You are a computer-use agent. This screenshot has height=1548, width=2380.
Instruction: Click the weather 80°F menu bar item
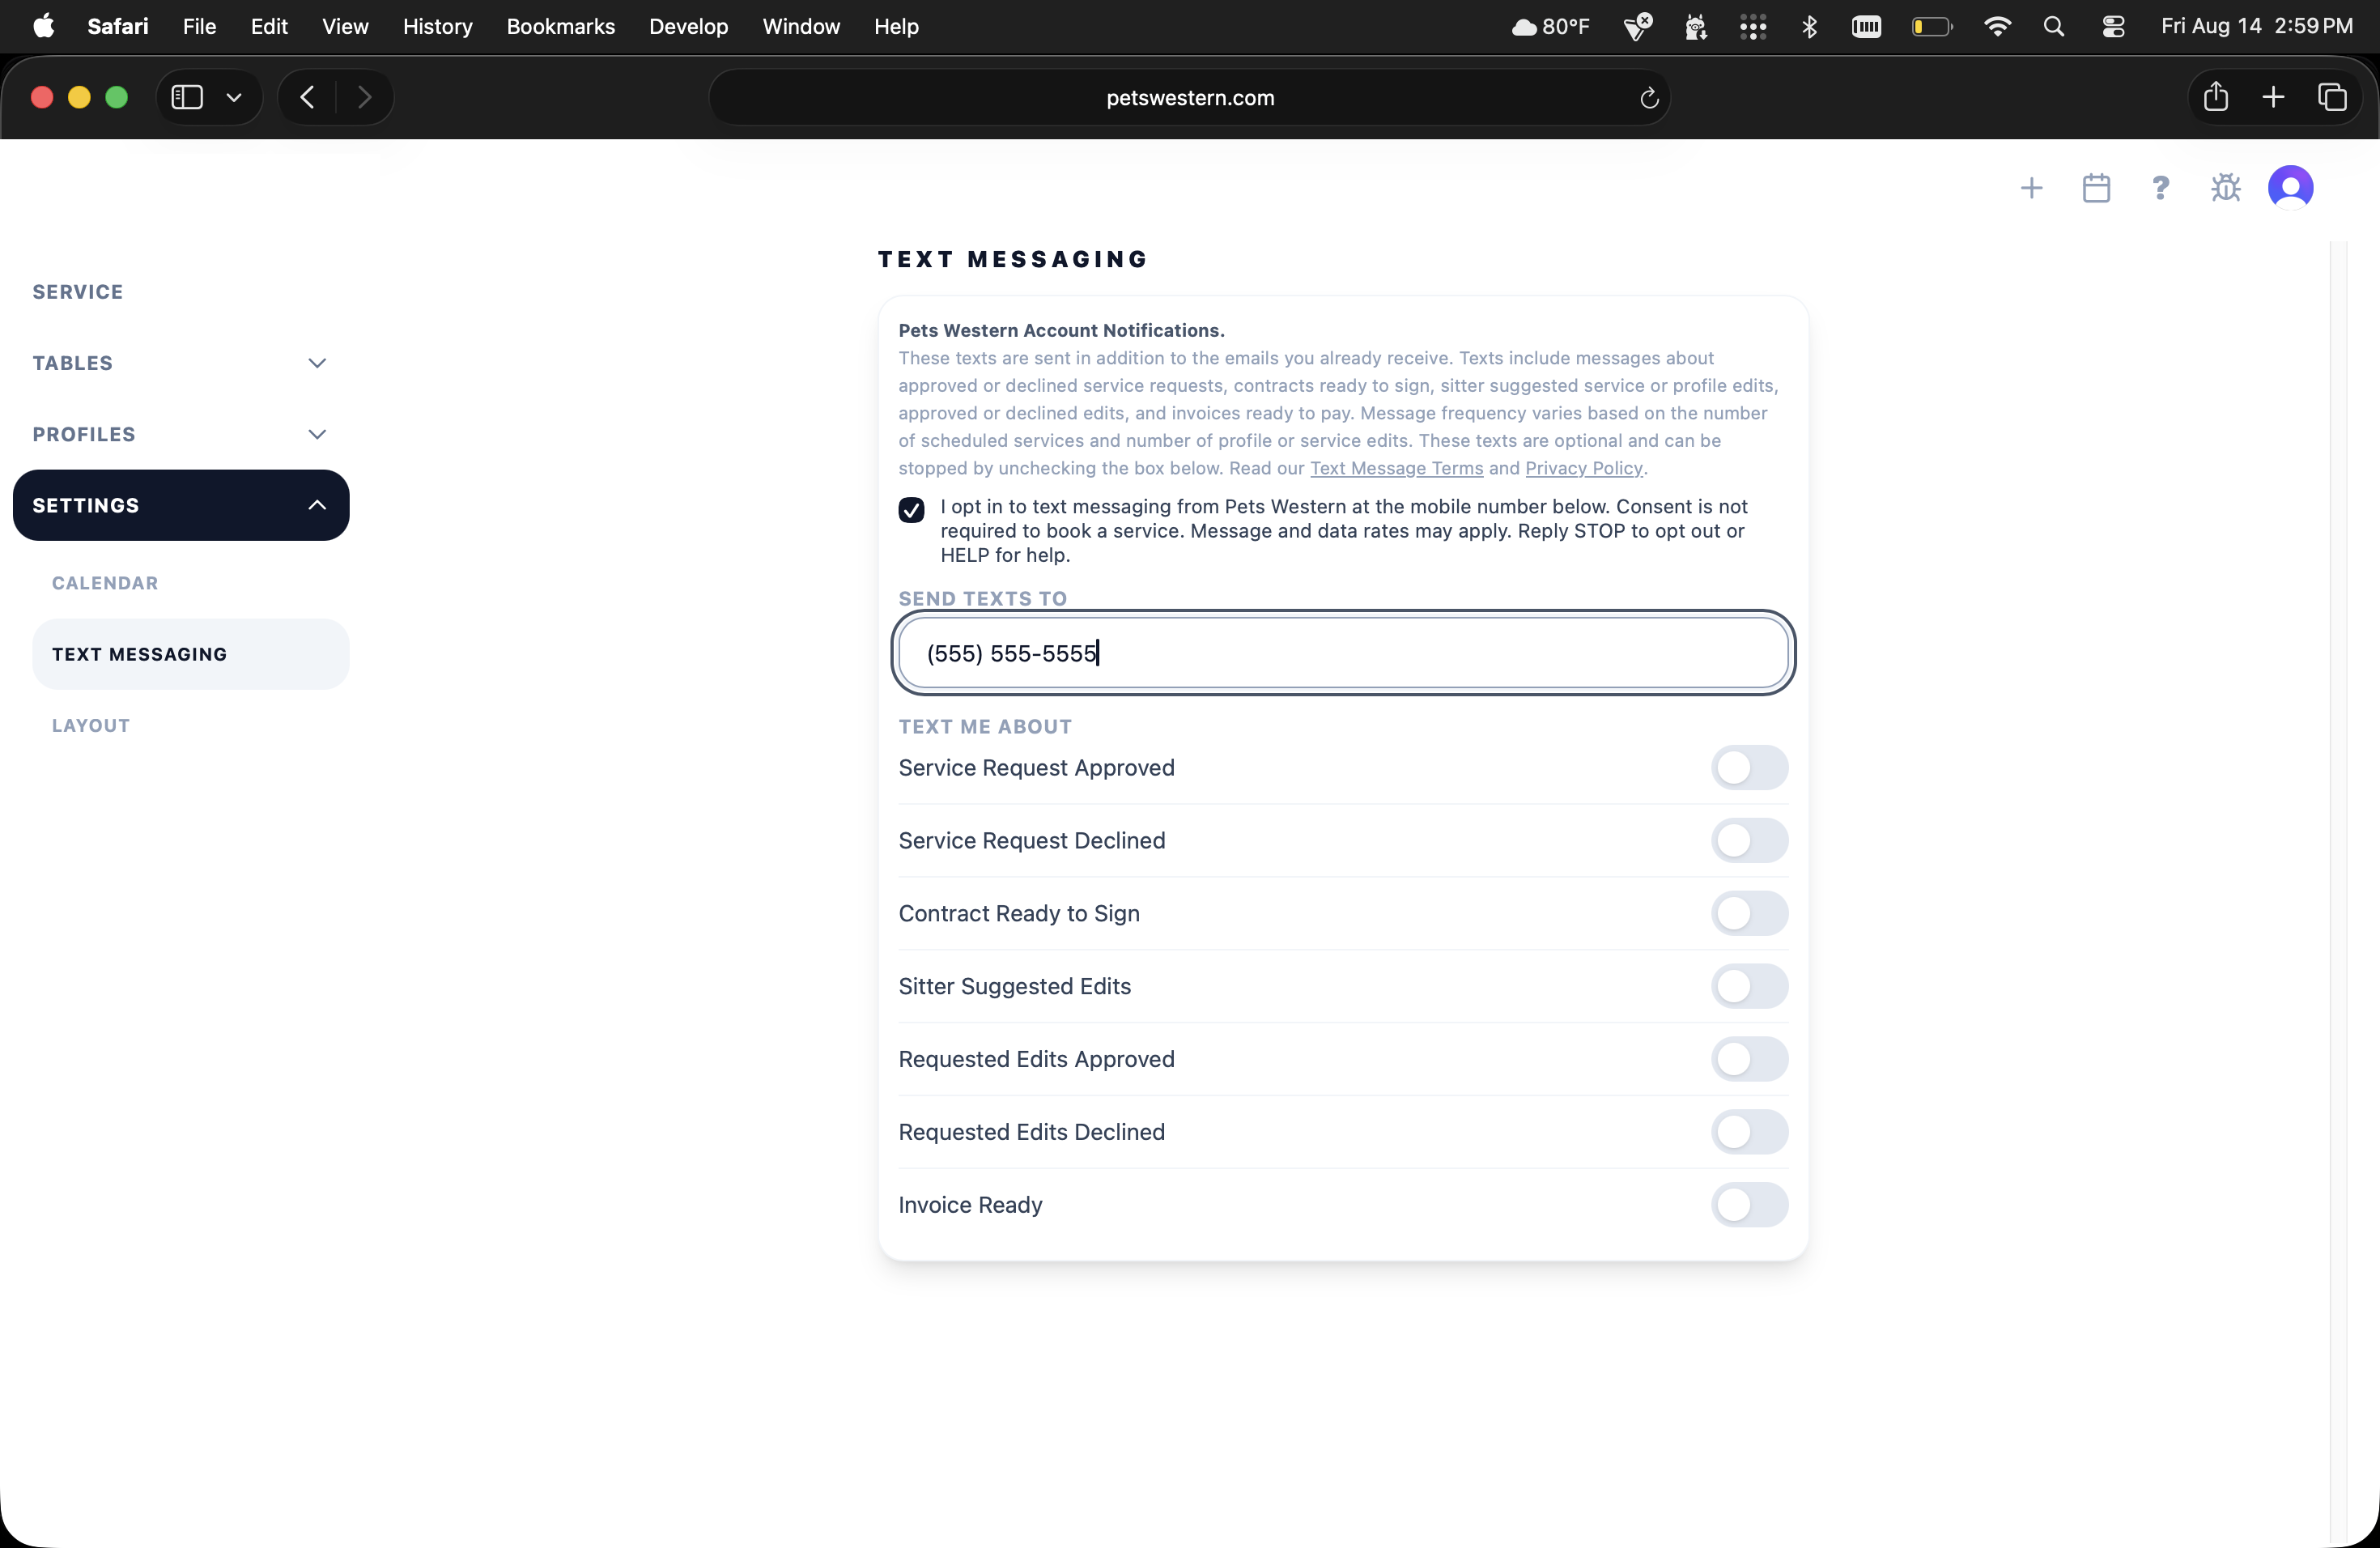point(1550,26)
